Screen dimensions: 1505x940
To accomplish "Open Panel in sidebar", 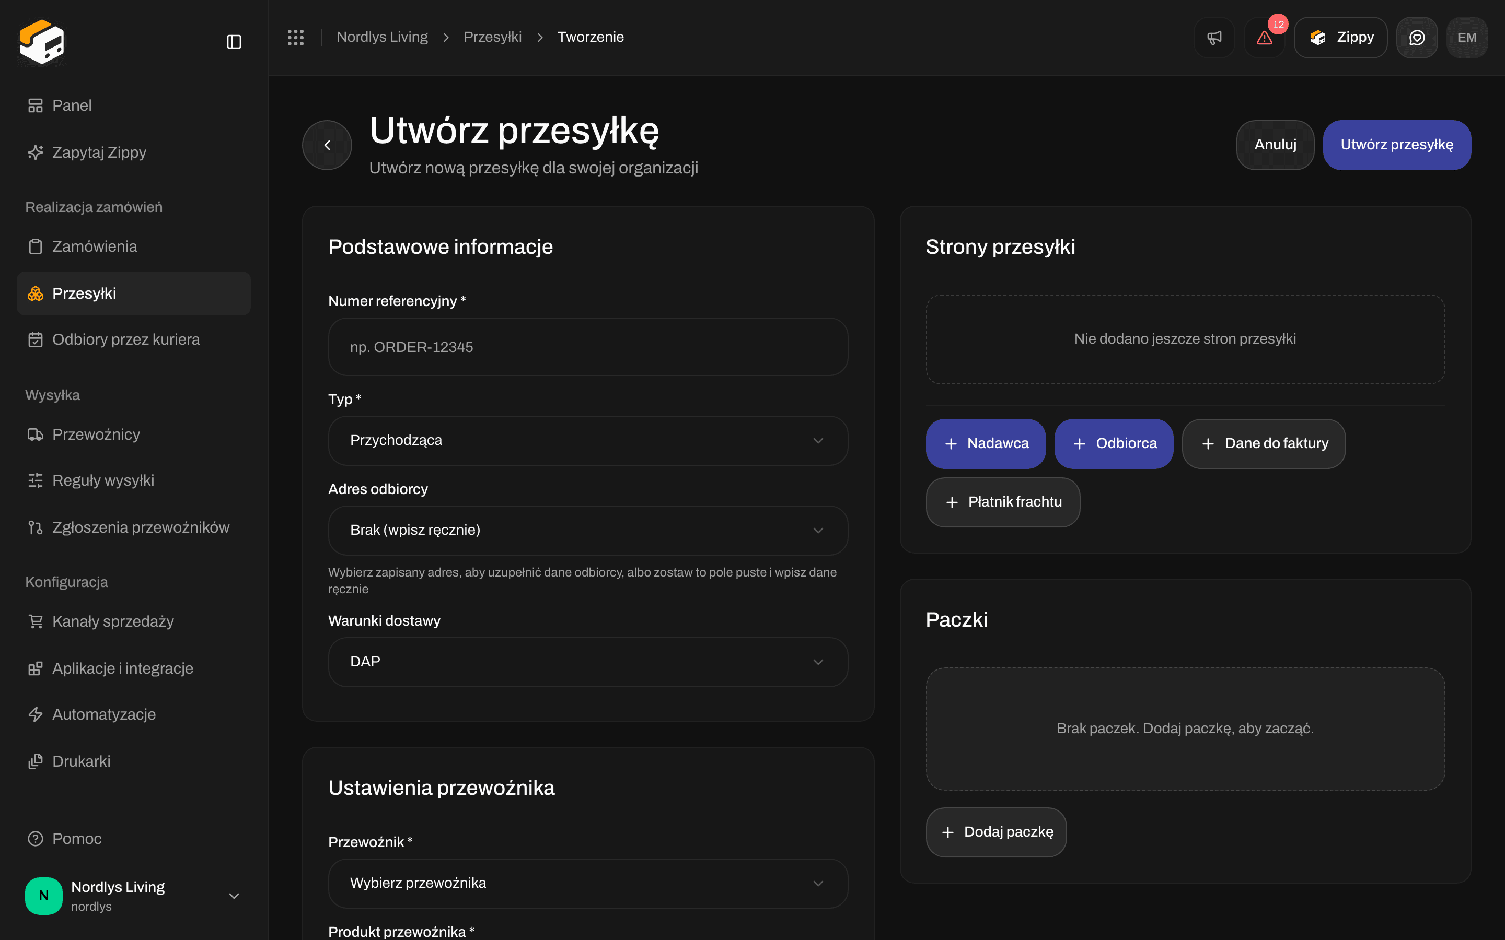I will [x=134, y=105].
